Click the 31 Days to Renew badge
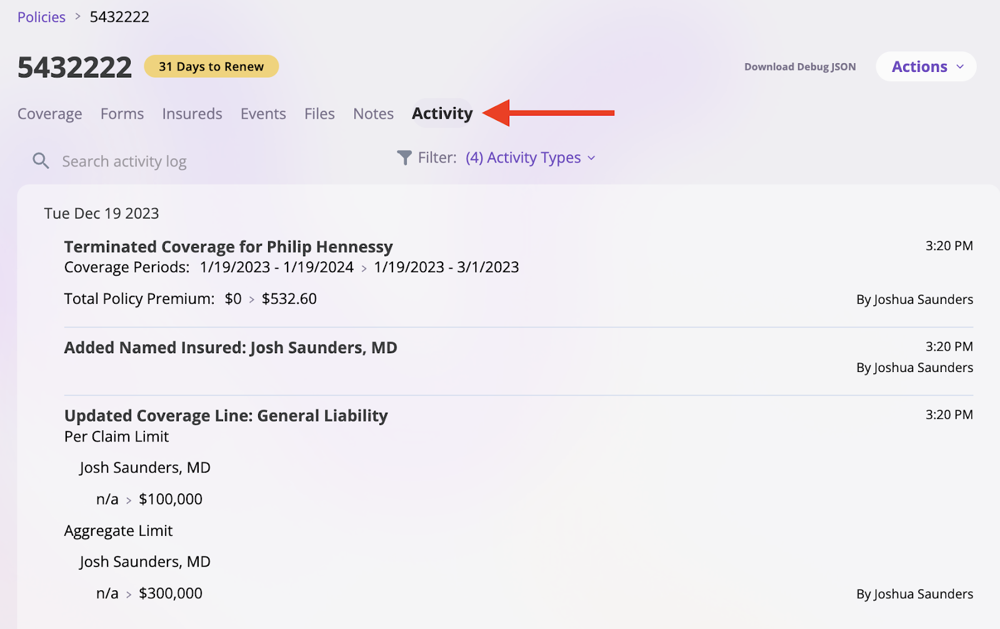 coord(211,66)
